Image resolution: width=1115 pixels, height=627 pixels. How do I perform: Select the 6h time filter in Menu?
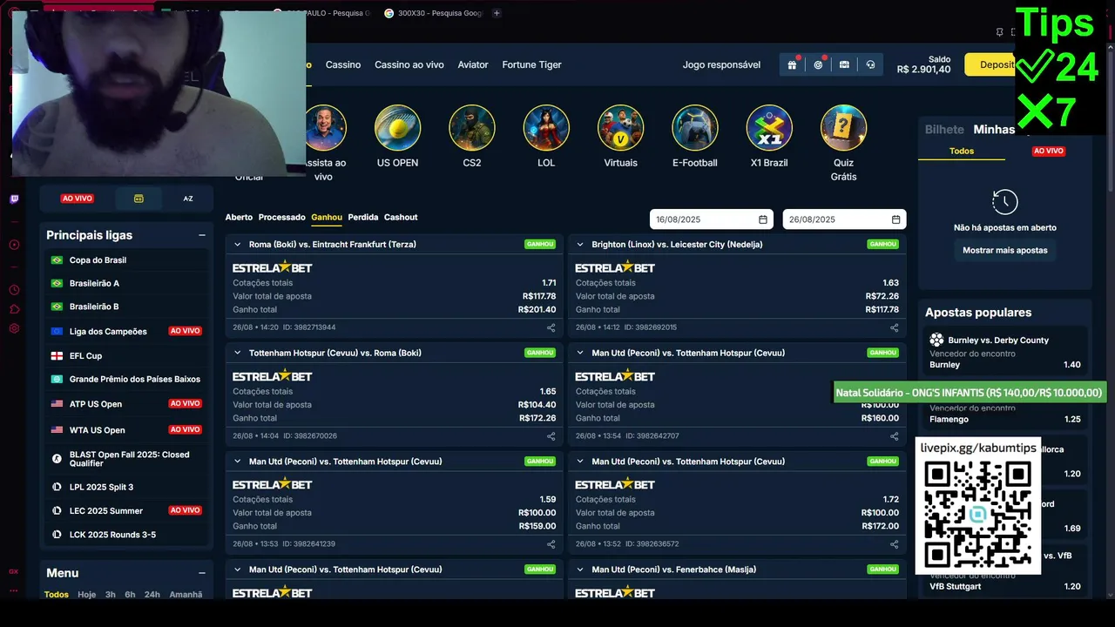[130, 595]
